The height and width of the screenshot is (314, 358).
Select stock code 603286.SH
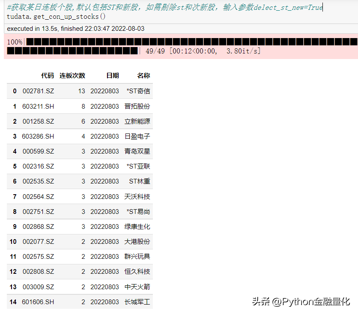[x=38, y=136]
